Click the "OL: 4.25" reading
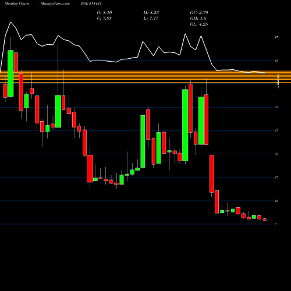This screenshot has height=291, width=291. point(199,24)
